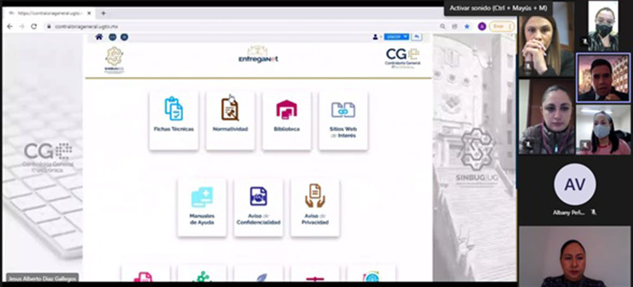The width and height of the screenshot is (633, 287).
Task: Open the Aviso de Privacidad tile
Action: click(x=315, y=207)
